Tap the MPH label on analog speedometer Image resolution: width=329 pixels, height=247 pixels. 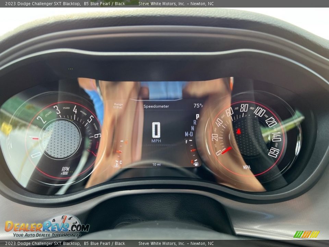(247, 167)
